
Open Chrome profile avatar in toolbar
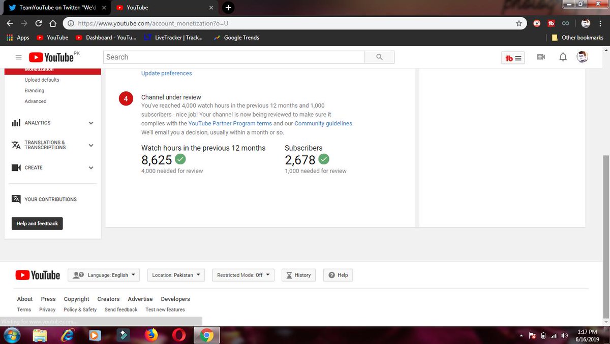[586, 23]
